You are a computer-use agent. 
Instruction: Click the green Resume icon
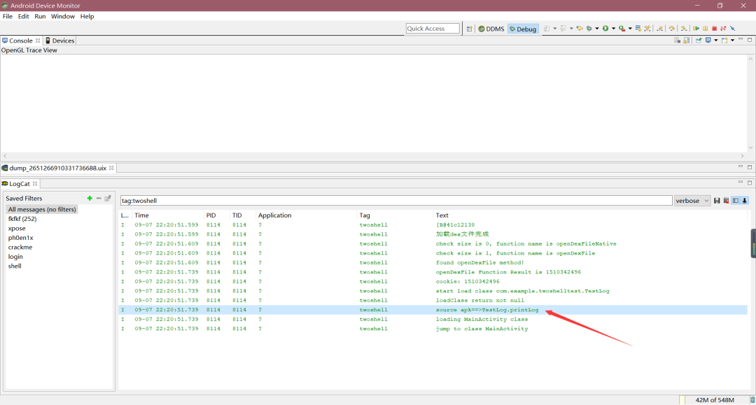[696, 29]
